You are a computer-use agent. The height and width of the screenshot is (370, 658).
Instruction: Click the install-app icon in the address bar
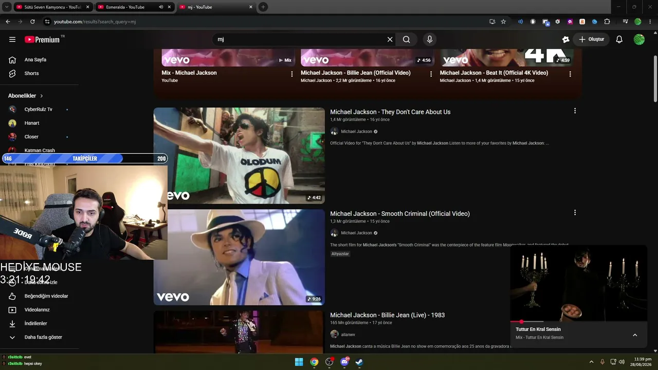492,22
